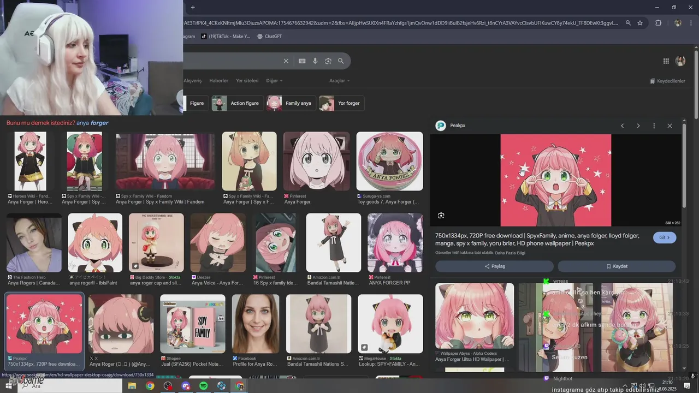This screenshot has height=393, width=699.
Task: Switch to the Alışveriş tab
Action: pos(192,81)
